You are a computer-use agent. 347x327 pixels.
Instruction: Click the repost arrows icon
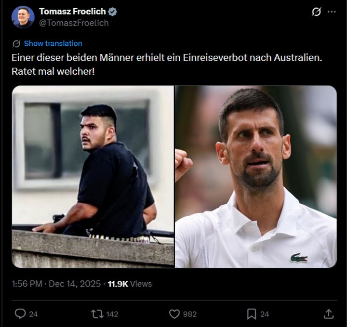click(97, 314)
